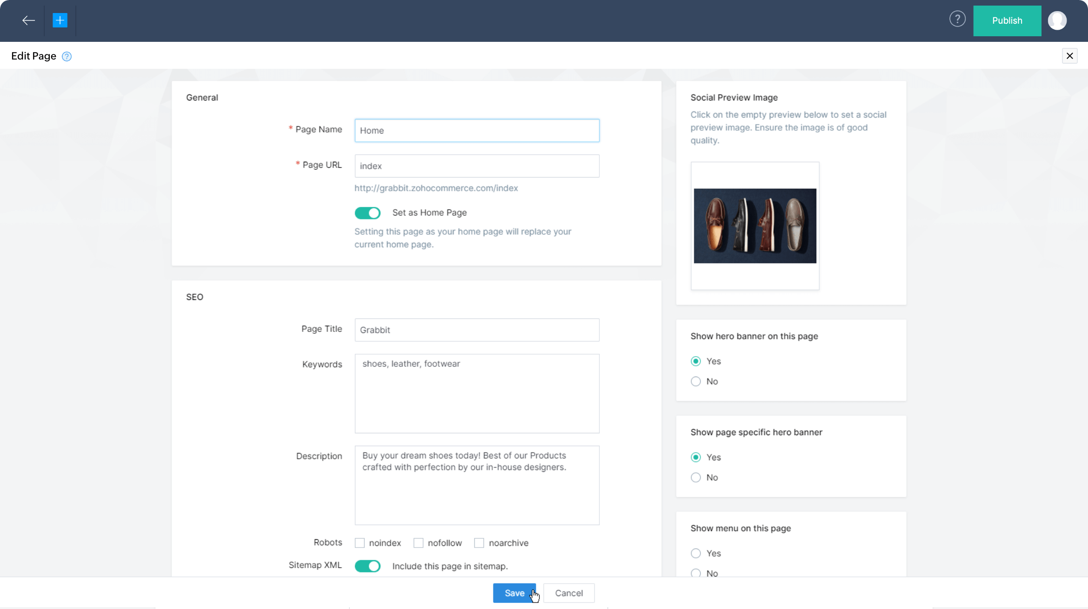The height and width of the screenshot is (609, 1088).
Task: Choose Yes for show menu on page
Action: click(x=696, y=553)
